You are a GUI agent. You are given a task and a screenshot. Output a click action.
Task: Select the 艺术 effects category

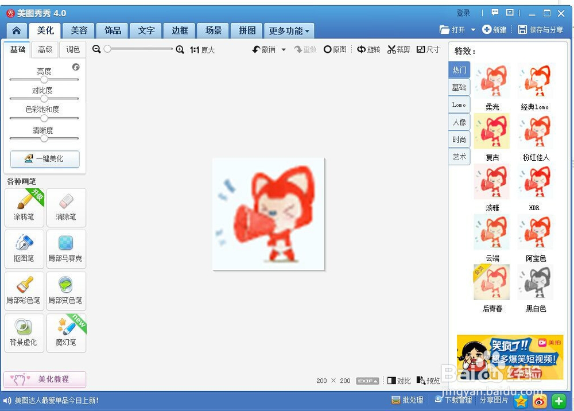tap(459, 157)
